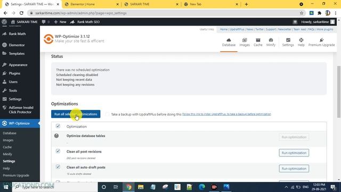Viewport: 341px width, 192px height.
Task: Open a new browser tab
Action: coord(246,4)
